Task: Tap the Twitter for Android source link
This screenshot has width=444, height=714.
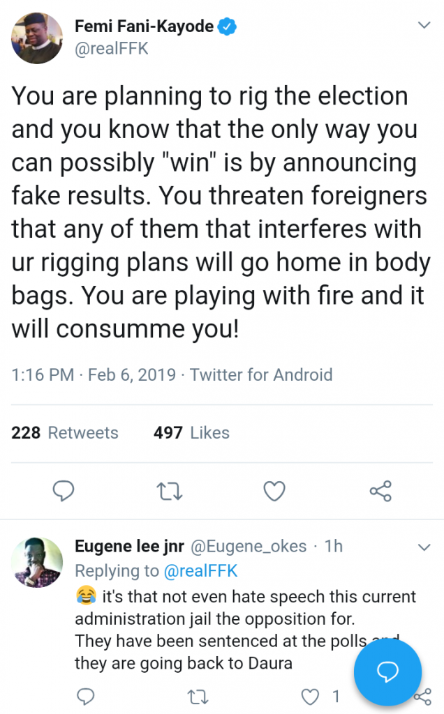Action: (x=261, y=374)
